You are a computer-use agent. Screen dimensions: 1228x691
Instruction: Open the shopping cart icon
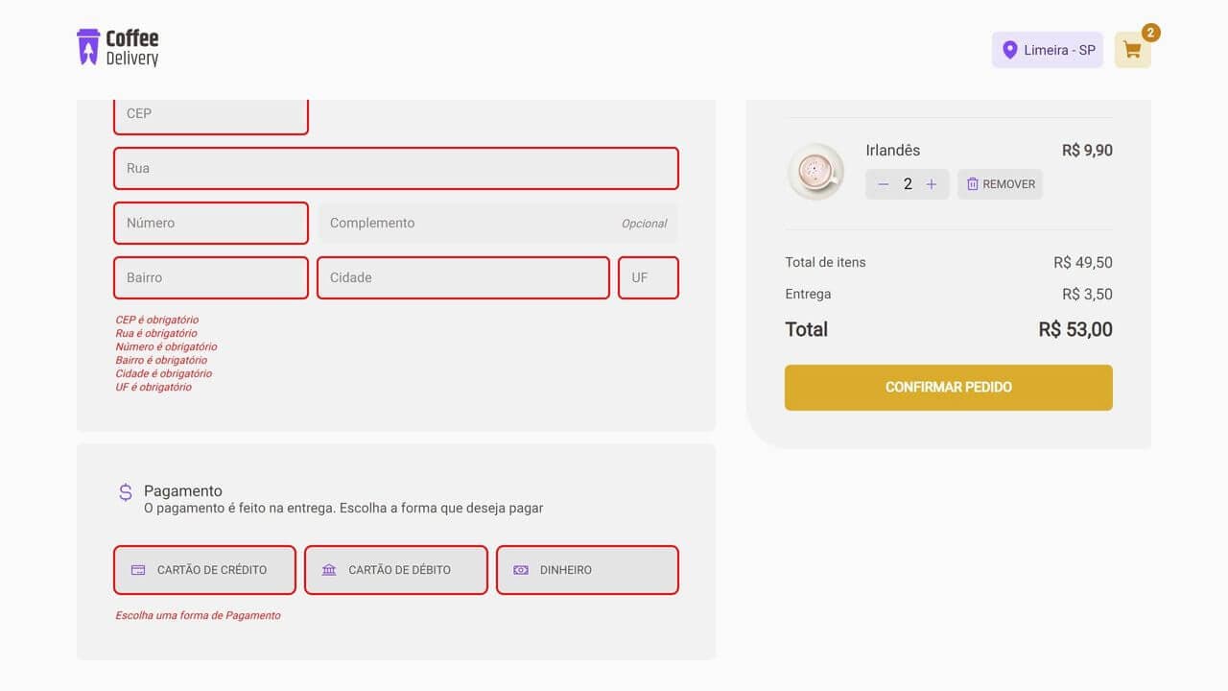click(1133, 50)
